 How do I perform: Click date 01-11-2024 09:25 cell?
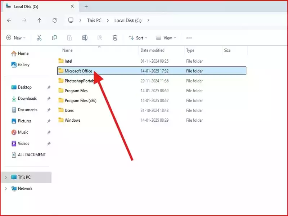click(x=154, y=61)
